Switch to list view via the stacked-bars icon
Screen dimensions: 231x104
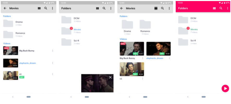coord(156,8)
